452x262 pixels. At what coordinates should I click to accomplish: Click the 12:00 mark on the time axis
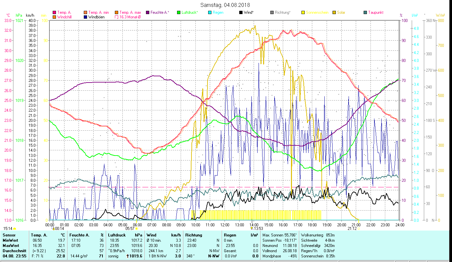click(x=225, y=225)
